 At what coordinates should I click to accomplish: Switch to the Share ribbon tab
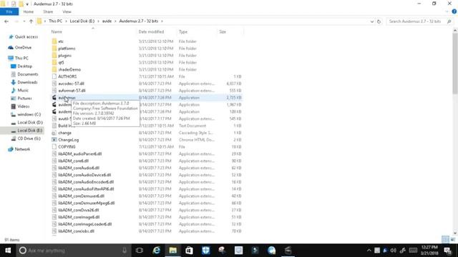point(48,11)
